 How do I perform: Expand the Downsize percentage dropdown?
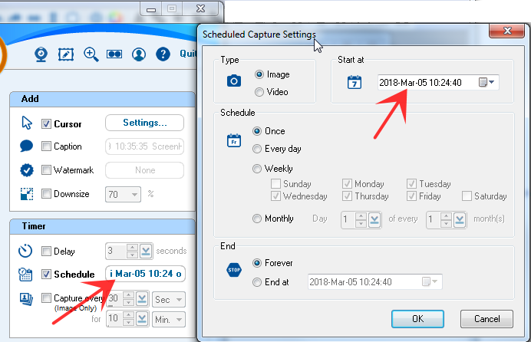(x=135, y=195)
